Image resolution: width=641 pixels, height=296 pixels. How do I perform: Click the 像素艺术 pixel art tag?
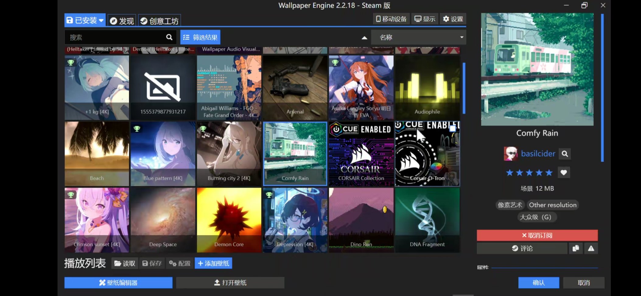510,205
